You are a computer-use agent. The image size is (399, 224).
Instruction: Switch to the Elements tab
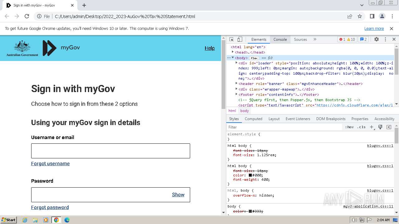259,40
